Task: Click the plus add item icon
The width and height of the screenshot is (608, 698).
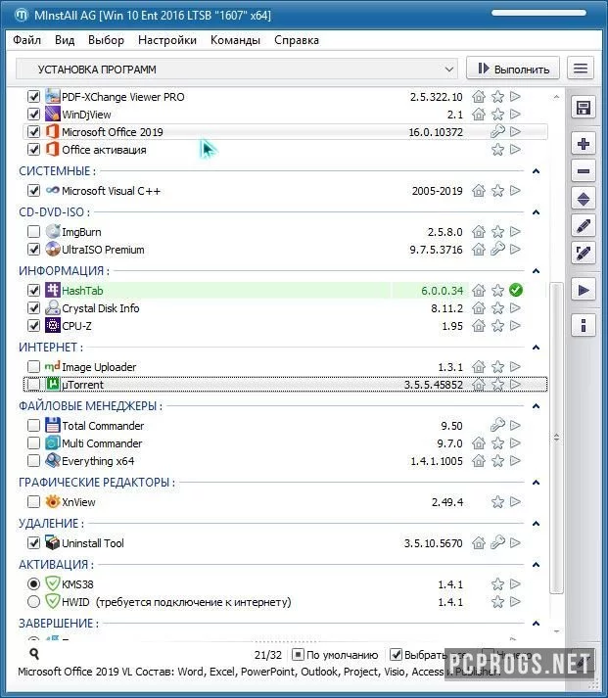Action: pos(584,144)
